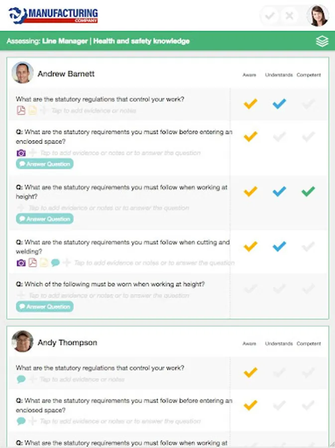Image resolution: width=335 pixels, height=448 pixels.
Task: Toggle Understands for Andrew's enclosed space question
Action: click(x=279, y=136)
